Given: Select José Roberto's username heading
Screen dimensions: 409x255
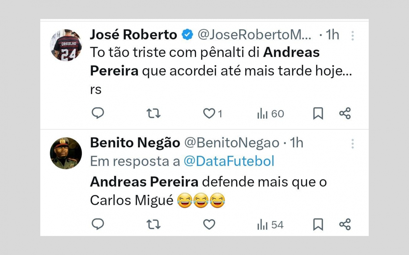Looking at the screenshot, I should click(133, 34).
